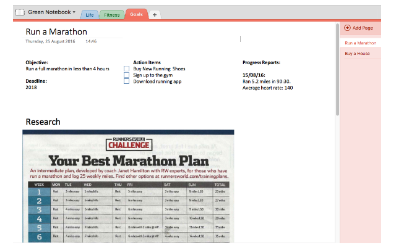Viewport: 396px width, 250px height.
Task: Check the Buy New Running Shoes checkbox
Action: 126,69
